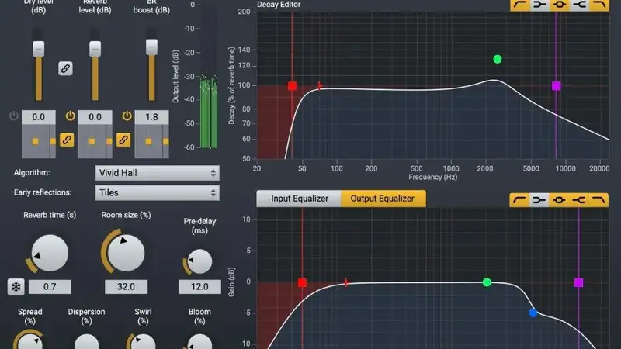Toggle the ER boost power button

pyautogui.click(x=127, y=116)
